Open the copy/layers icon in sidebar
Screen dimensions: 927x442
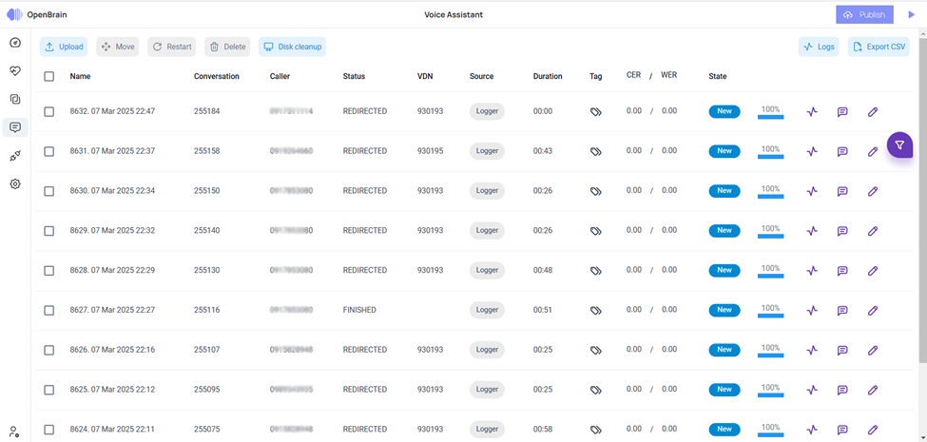tap(15, 99)
